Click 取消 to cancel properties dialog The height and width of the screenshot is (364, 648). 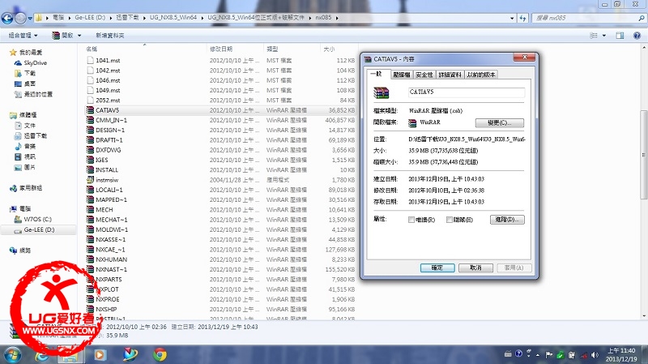point(475,268)
